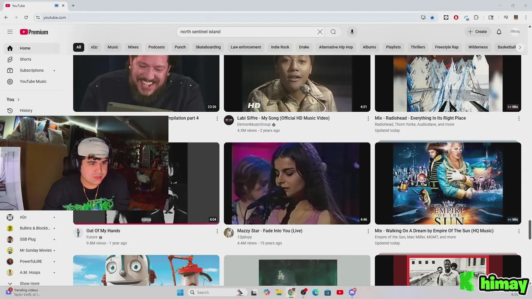Screen dimensions: 532x299
Task: Open options for Mix Radiohead playlist
Action: pyautogui.click(x=519, y=118)
